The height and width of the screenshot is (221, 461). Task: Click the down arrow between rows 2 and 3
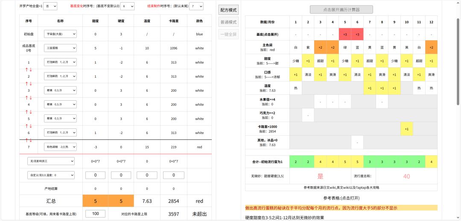[31, 84]
